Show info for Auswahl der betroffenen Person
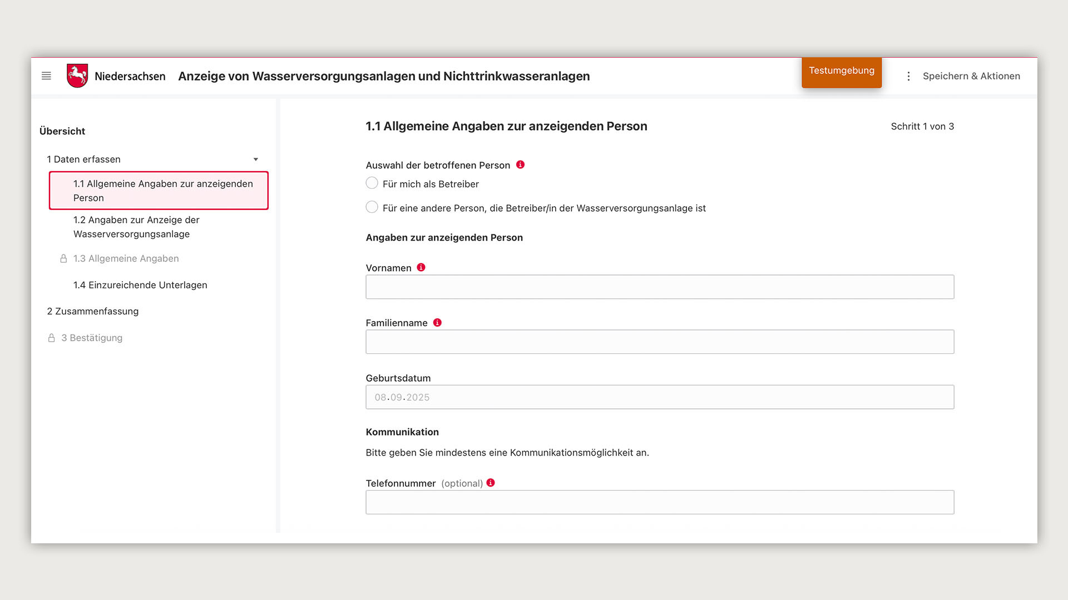Screen dimensions: 1068x600 (520, 165)
